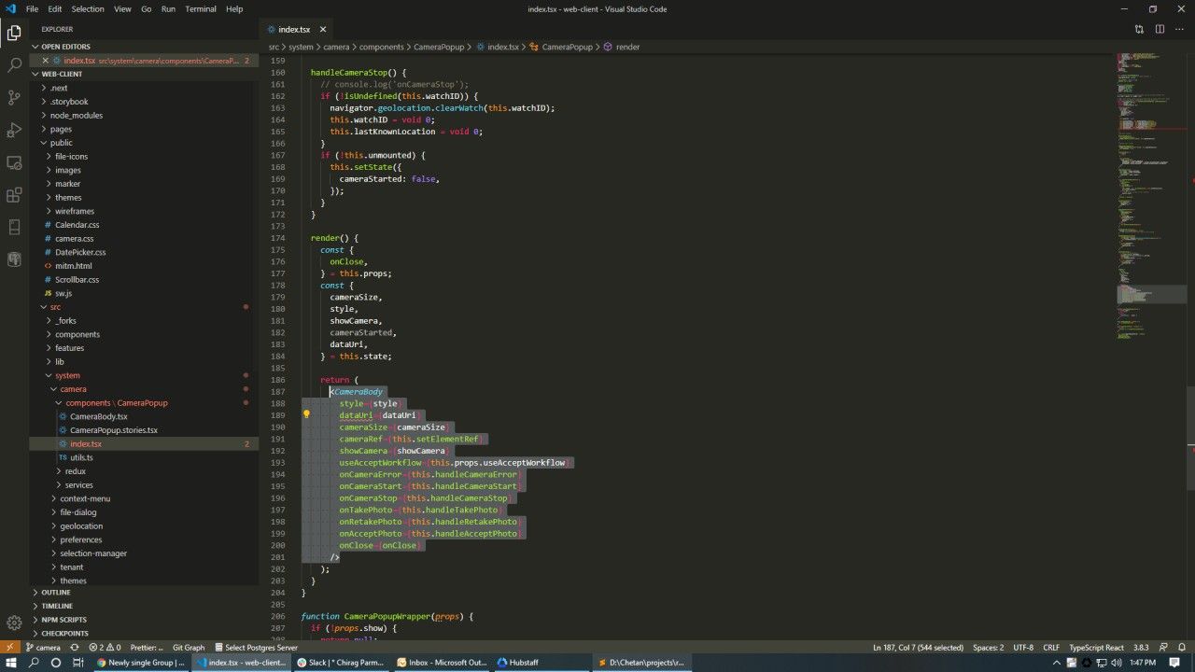Expand the OUTLINE section
Screen dimensions: 1195x672
coord(56,593)
